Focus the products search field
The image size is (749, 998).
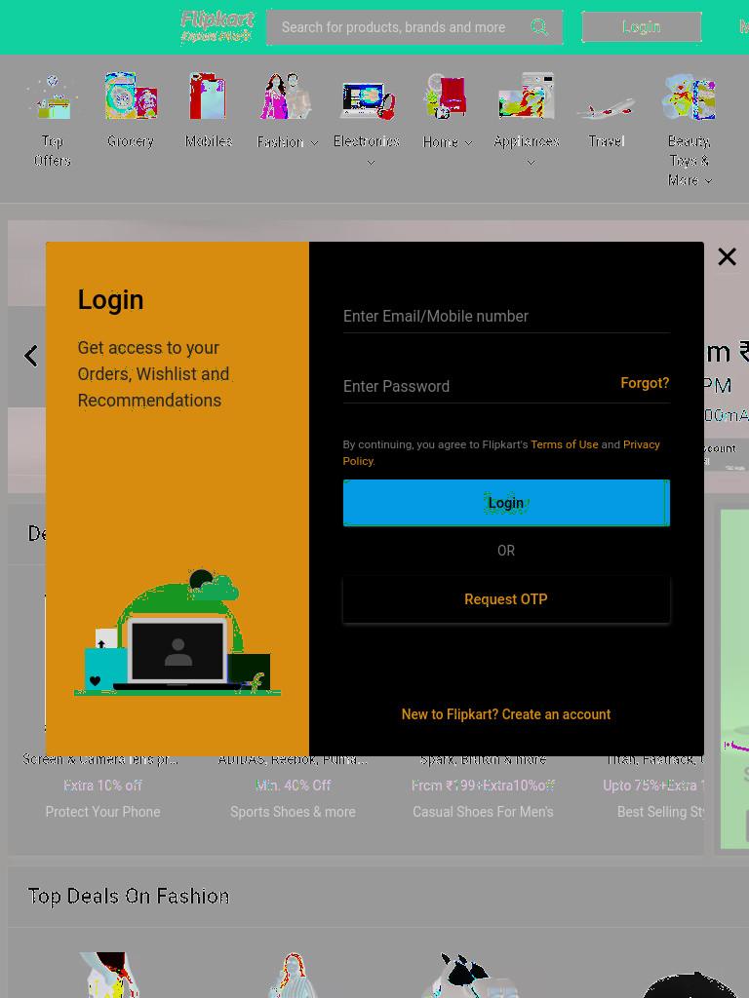pyautogui.click(x=414, y=27)
